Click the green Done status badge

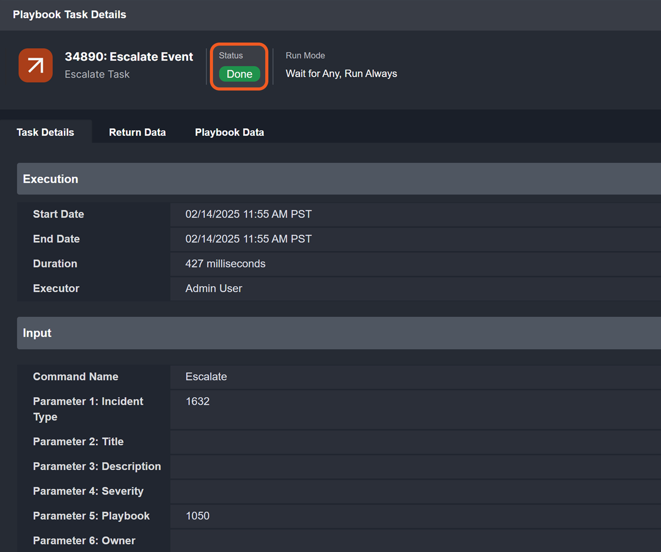[239, 74]
